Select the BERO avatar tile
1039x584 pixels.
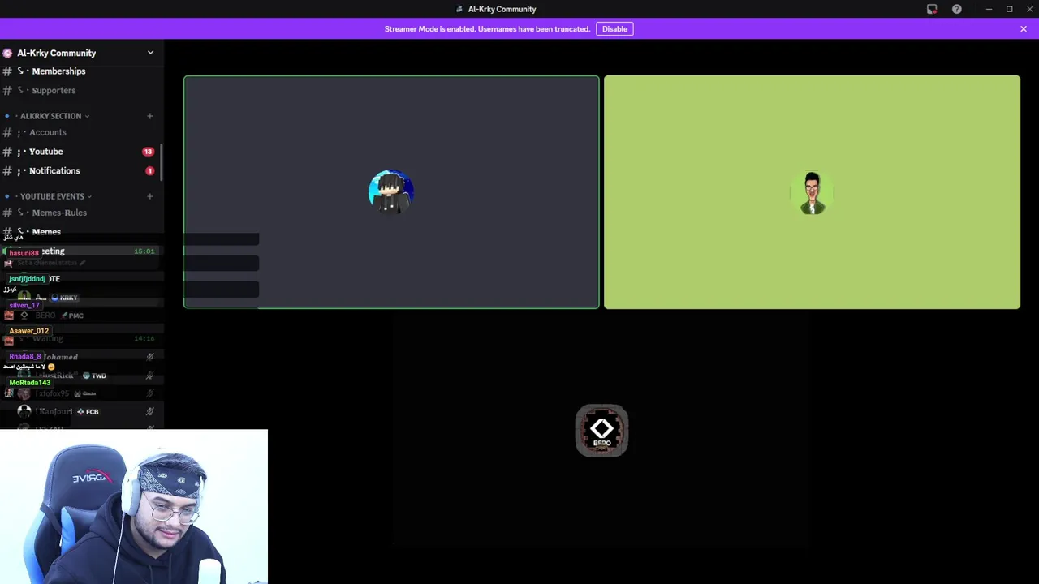(x=601, y=431)
